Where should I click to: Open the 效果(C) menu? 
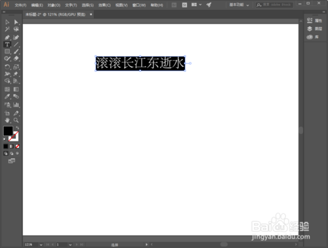[x=104, y=5]
